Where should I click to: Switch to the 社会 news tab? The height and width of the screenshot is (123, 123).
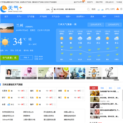[x=119, y=88]
